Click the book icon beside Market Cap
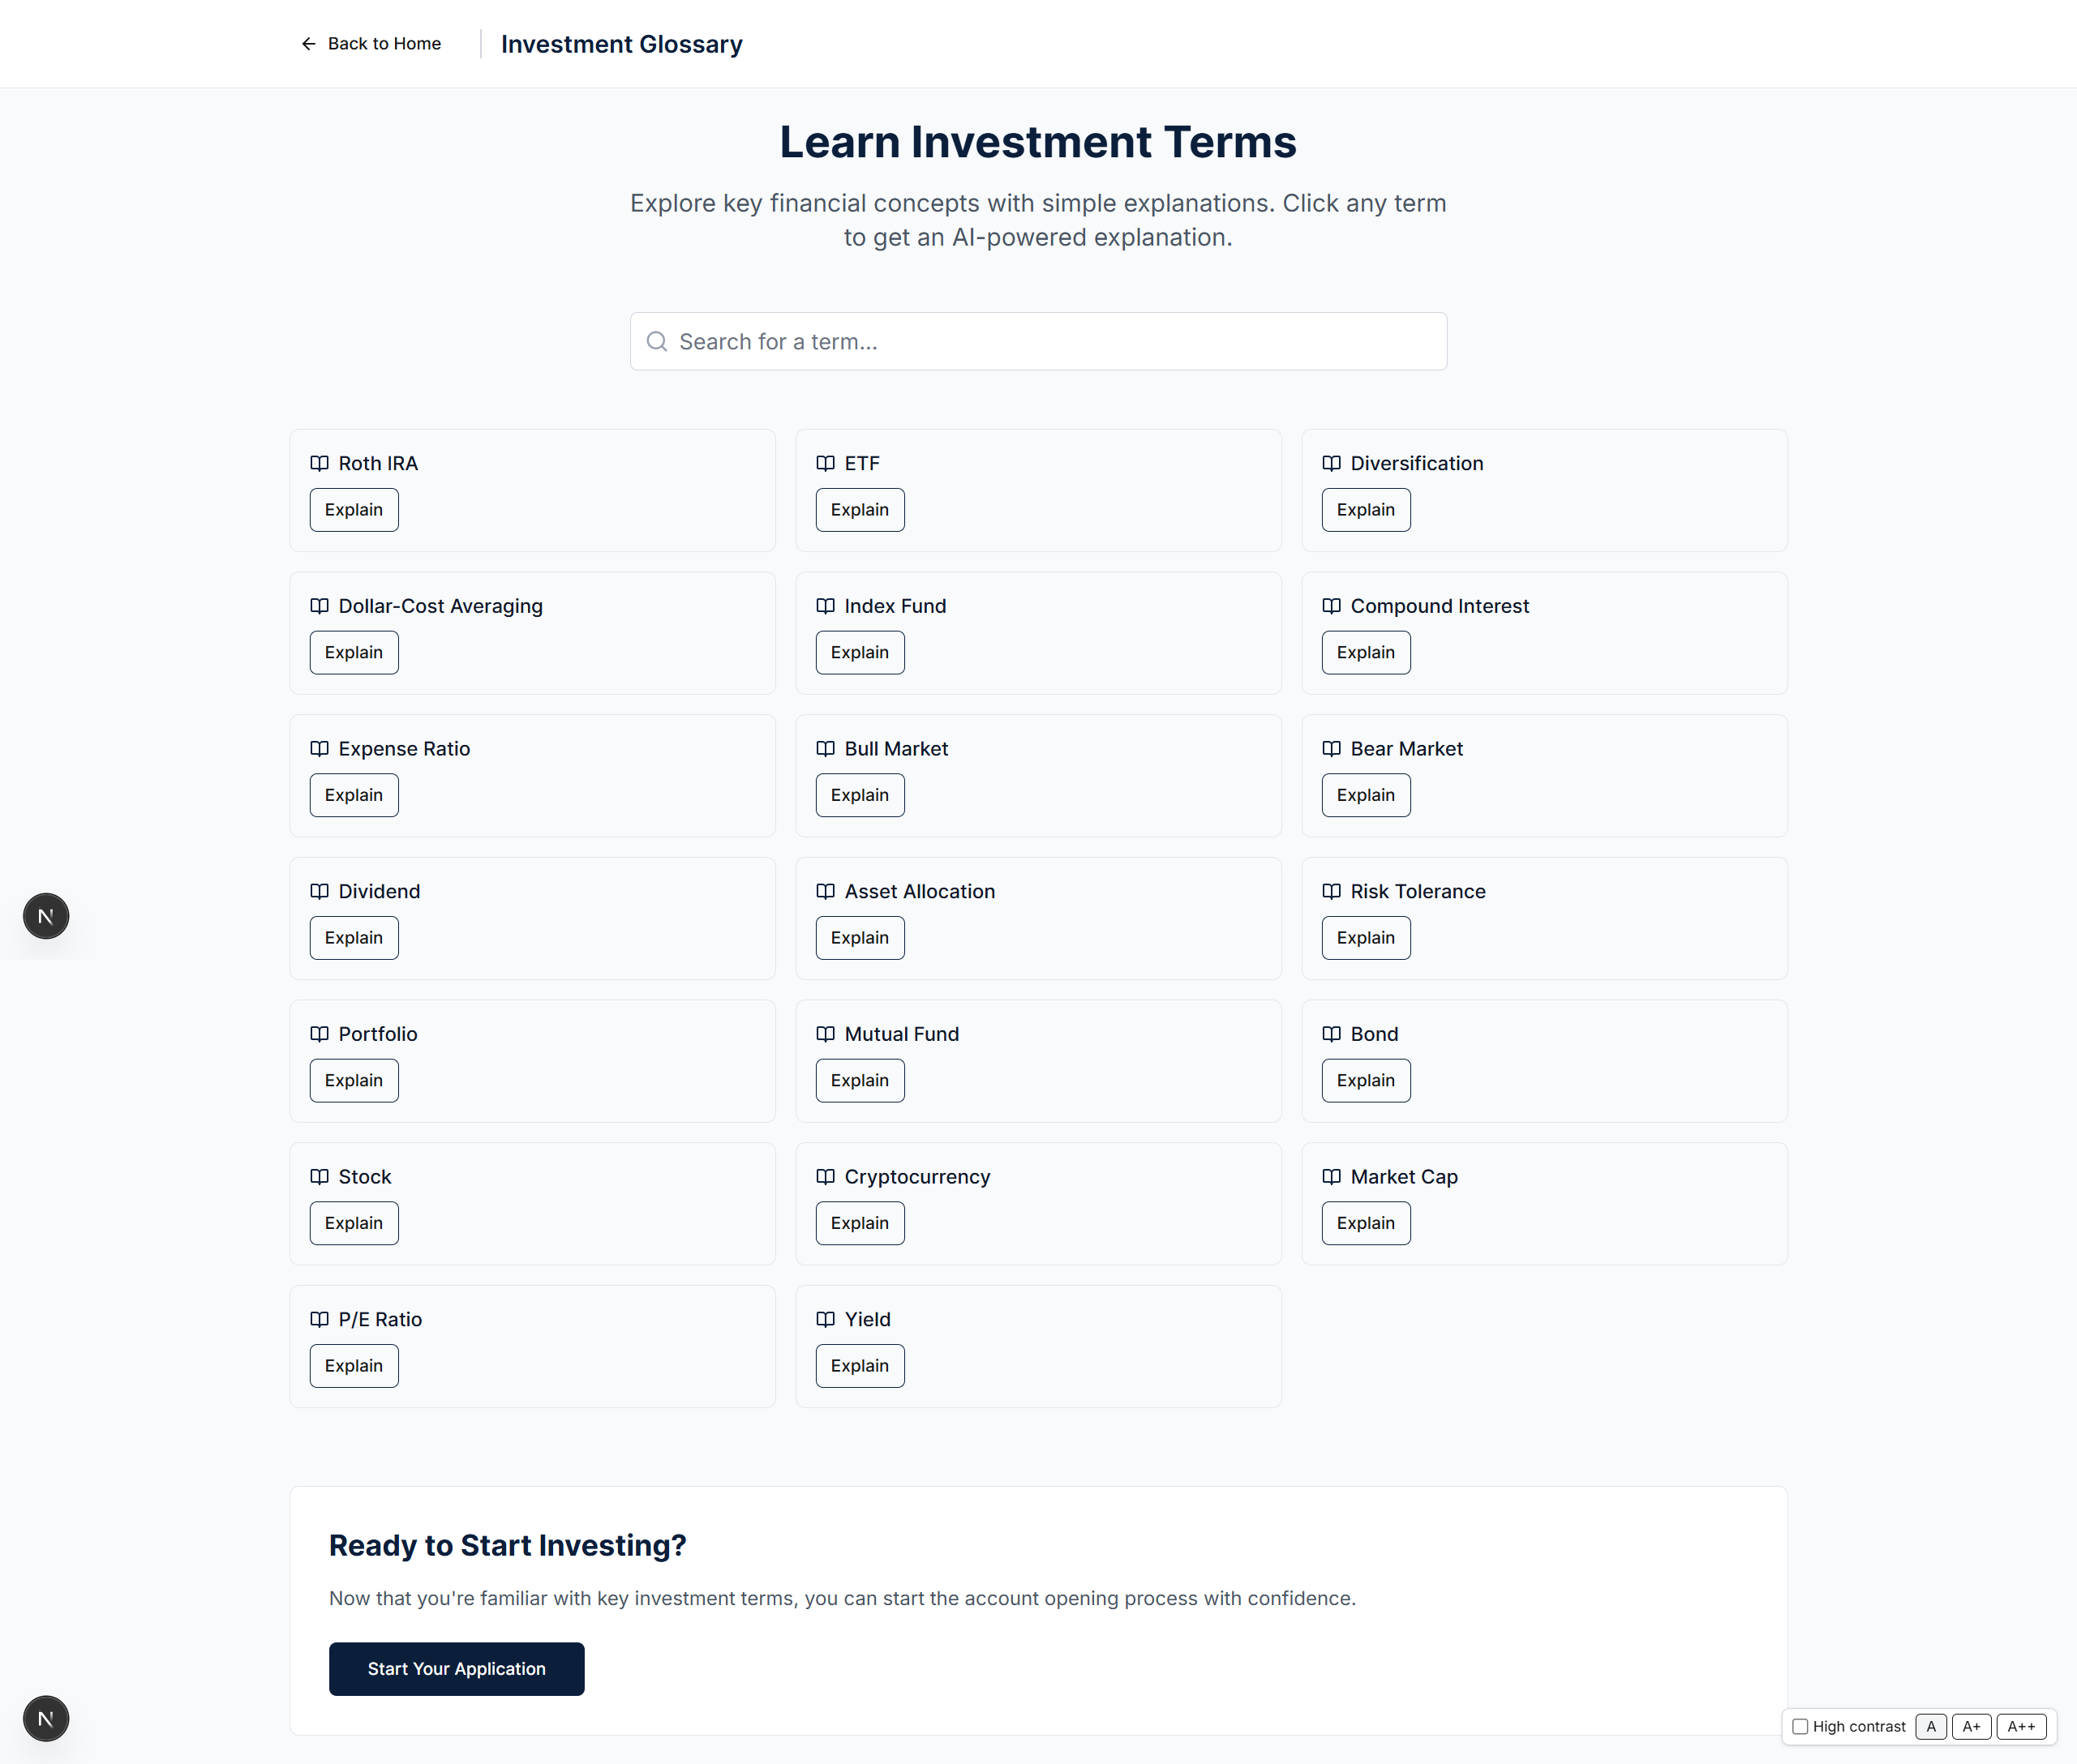Screen dimensions: 2077x1764 pyautogui.click(x=1331, y=1177)
